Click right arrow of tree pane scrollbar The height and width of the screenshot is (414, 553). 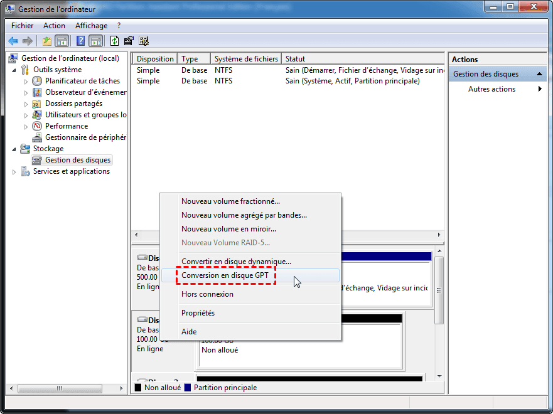coord(121,388)
